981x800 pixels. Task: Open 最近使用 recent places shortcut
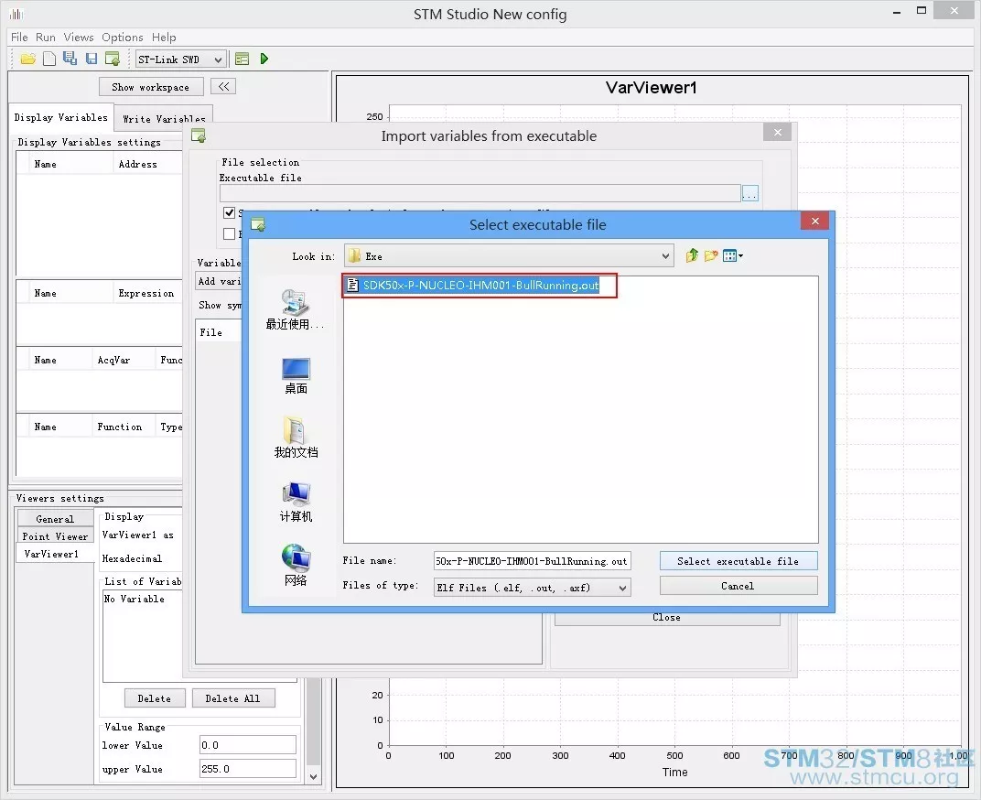[x=296, y=310]
